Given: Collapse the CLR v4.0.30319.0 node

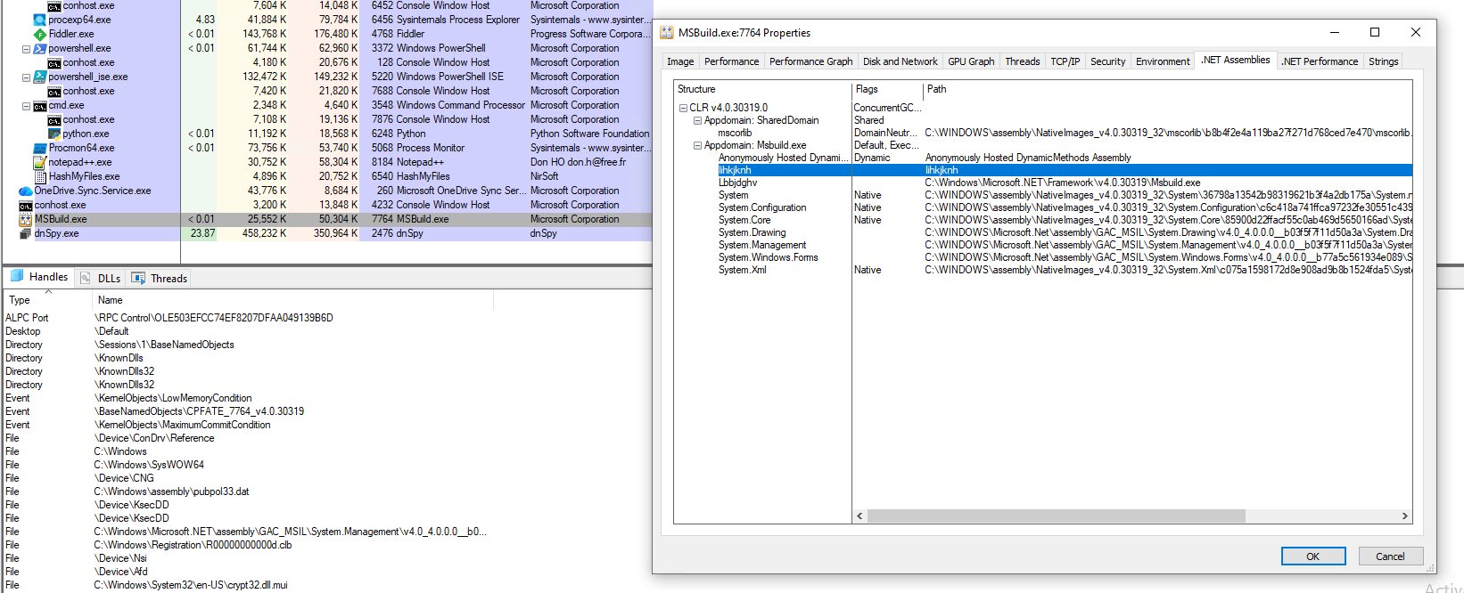Looking at the screenshot, I should (x=683, y=108).
